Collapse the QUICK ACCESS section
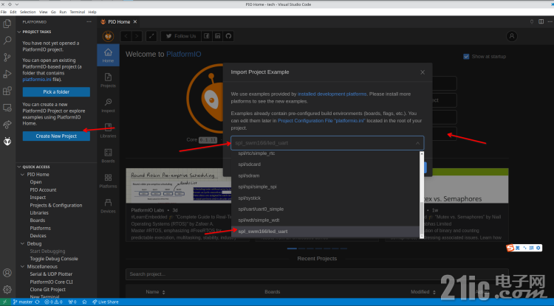The image size is (554, 306). coord(19,167)
